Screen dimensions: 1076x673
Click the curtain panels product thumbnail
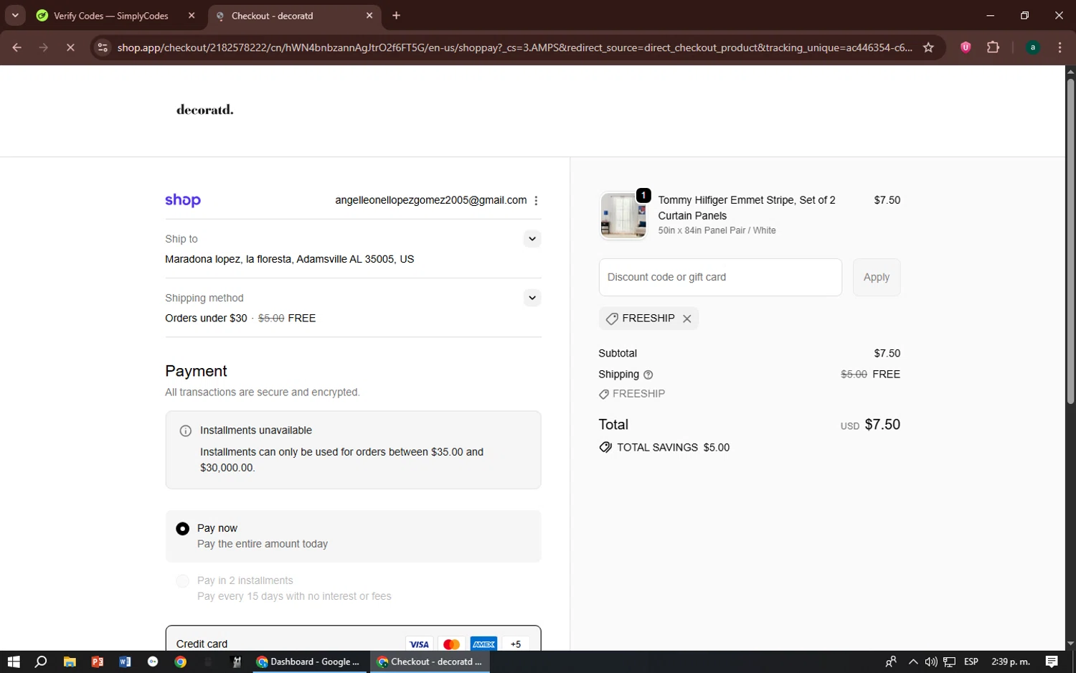point(623,215)
